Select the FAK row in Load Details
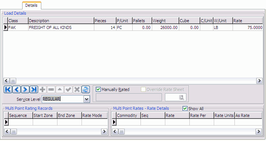 pyautogui.click(x=133, y=27)
